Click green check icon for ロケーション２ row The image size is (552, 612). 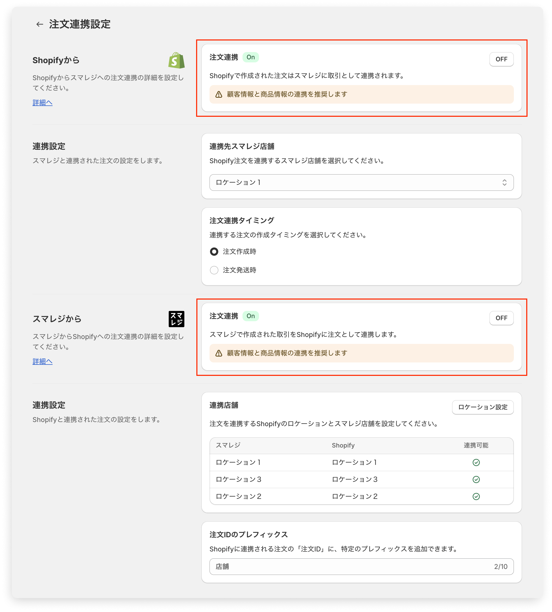(476, 497)
